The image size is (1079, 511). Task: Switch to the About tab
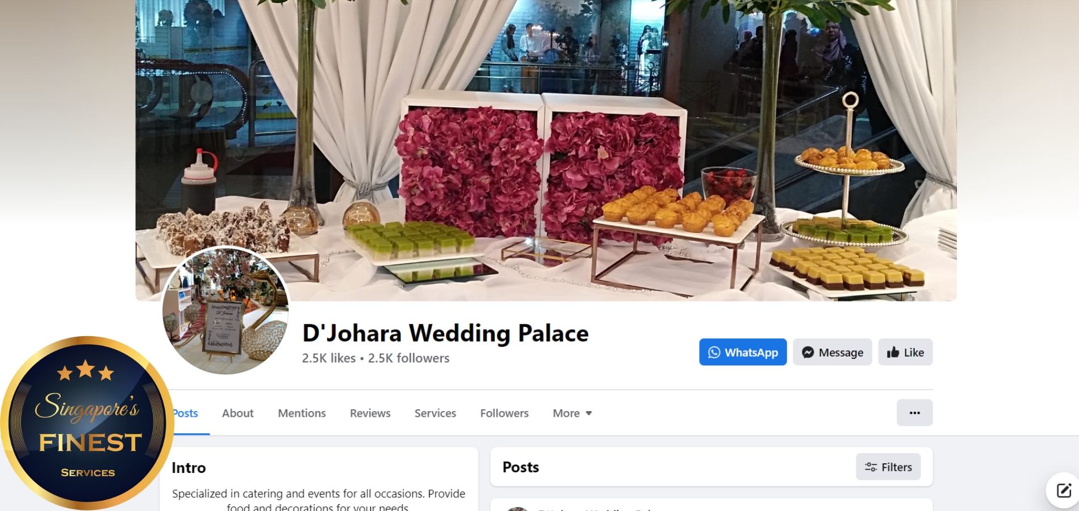click(x=237, y=413)
